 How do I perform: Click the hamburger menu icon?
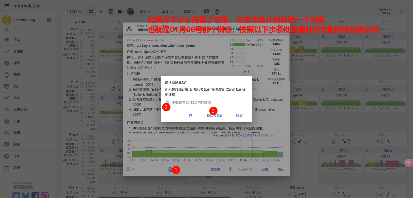(7, 6)
